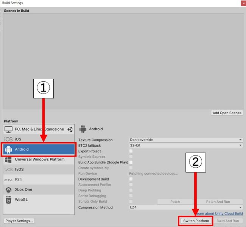
Task: Open the Learn about Unity Cloud Build link
Action: 220,213
